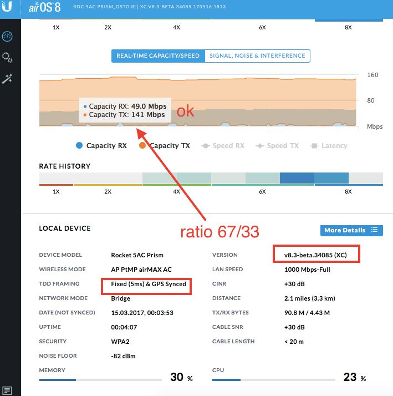393x396 pixels.
Task: Click the CPU usage progress bar
Action: pyautogui.click(x=274, y=380)
